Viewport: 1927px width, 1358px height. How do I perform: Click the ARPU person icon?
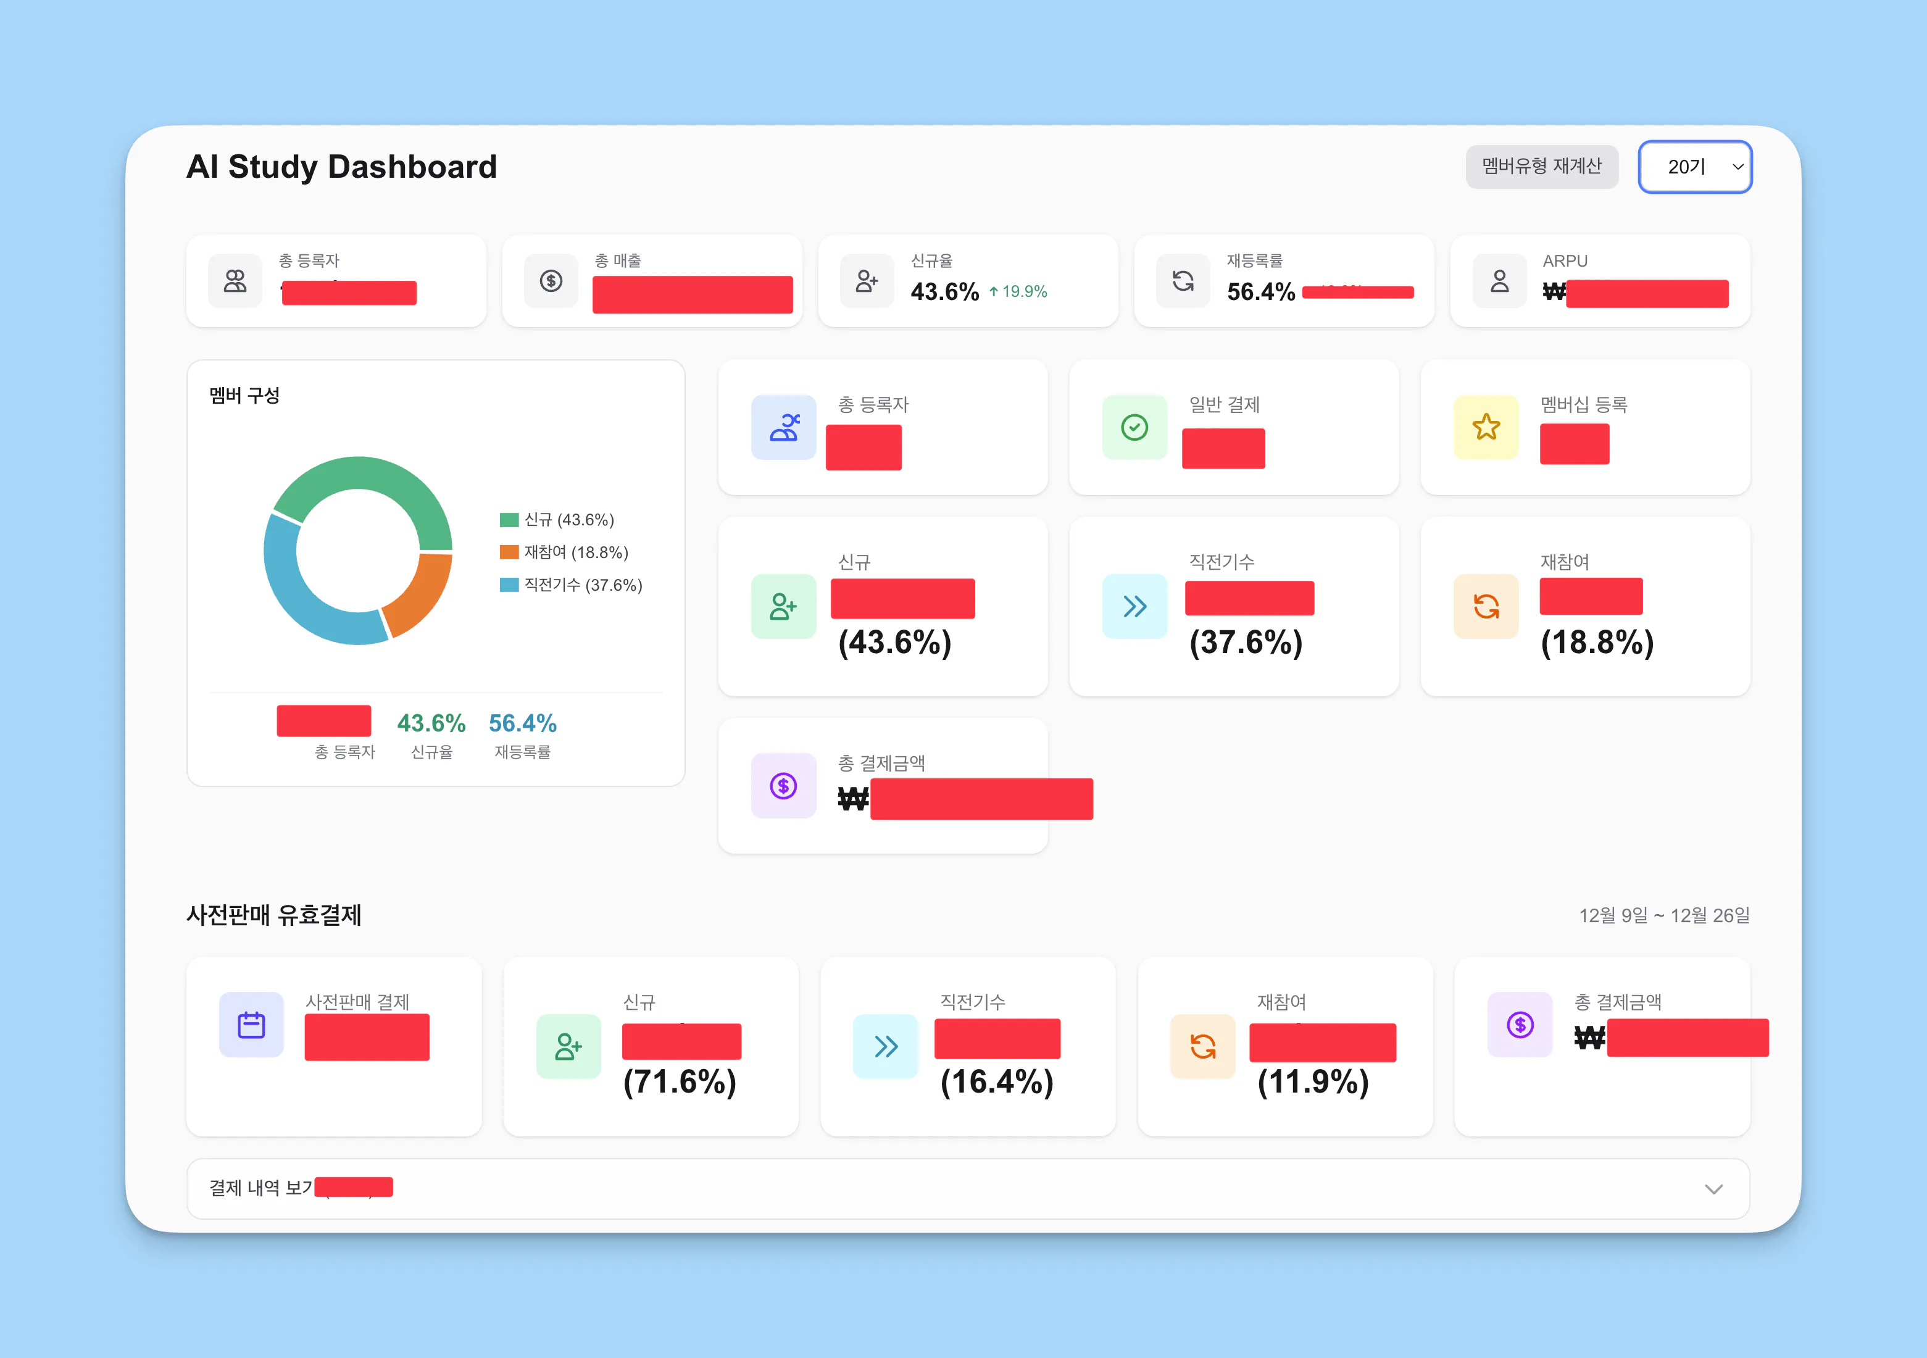tap(1499, 281)
